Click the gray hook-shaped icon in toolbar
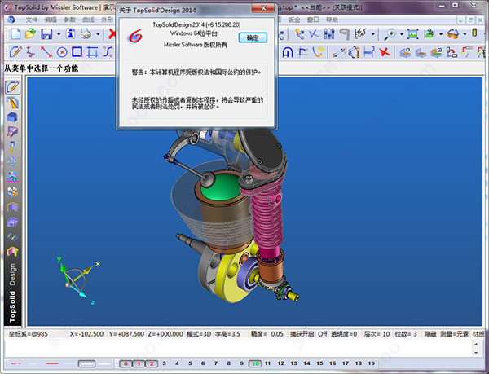The width and height of the screenshot is (489, 374). (345, 34)
